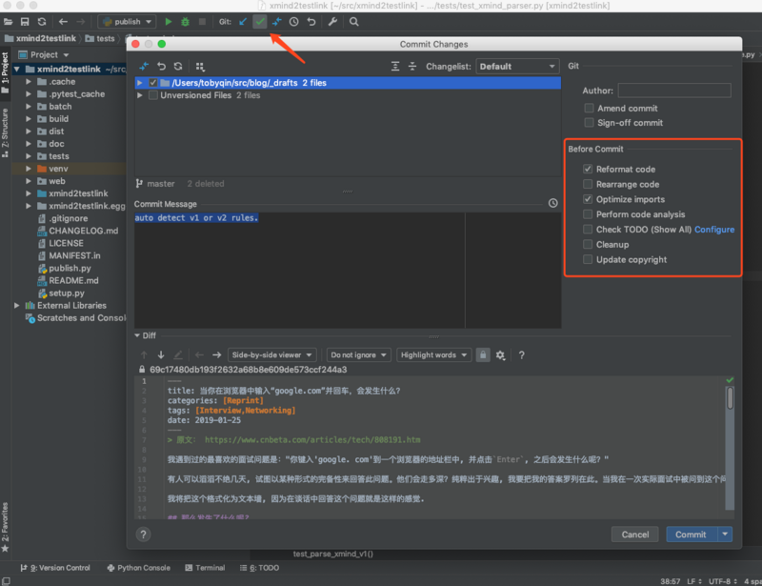This screenshot has height=586, width=762.
Task: Open the Python Console tab
Action: coord(138,568)
